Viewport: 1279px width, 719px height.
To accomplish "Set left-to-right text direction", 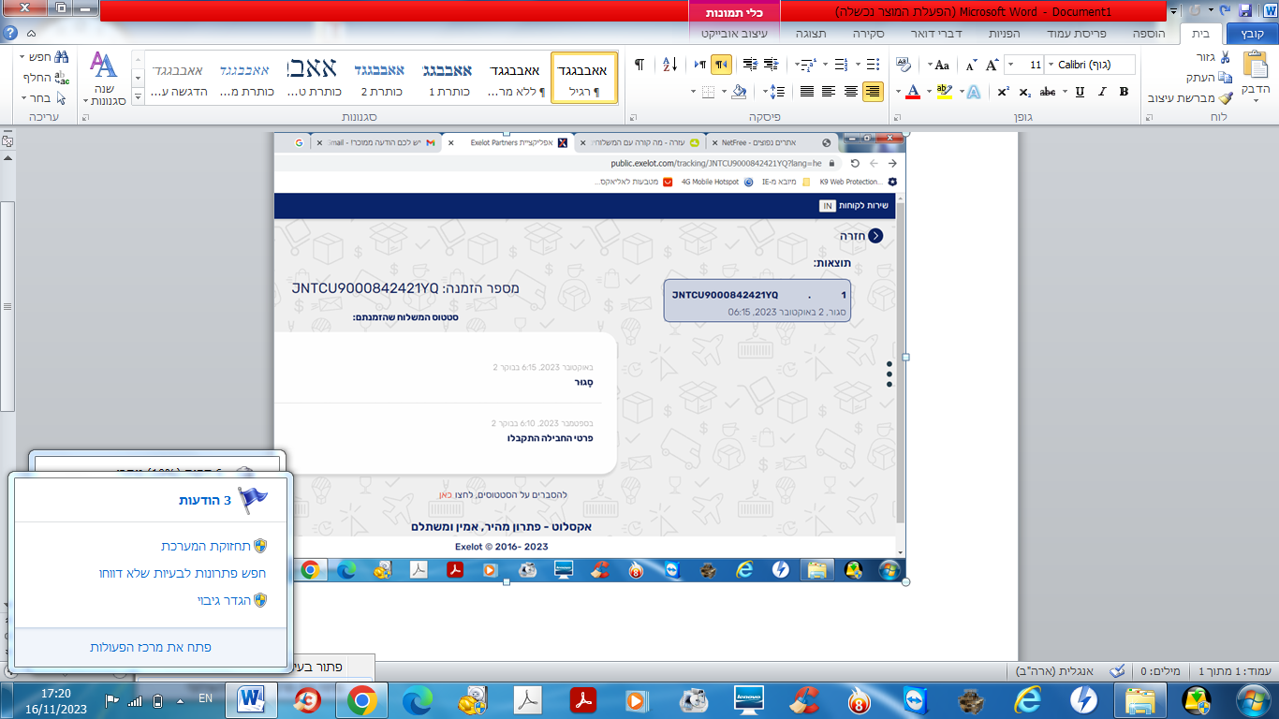I will coord(700,65).
